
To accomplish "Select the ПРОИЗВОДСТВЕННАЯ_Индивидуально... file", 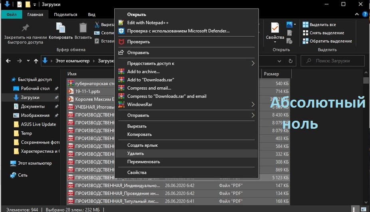I will click(178, 185).
